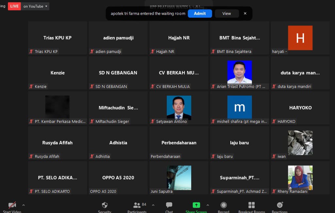Open Breakout Rooms

[x=251, y=205]
